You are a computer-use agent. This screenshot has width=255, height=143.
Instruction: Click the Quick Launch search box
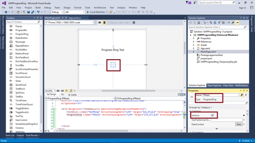click(x=217, y=3)
